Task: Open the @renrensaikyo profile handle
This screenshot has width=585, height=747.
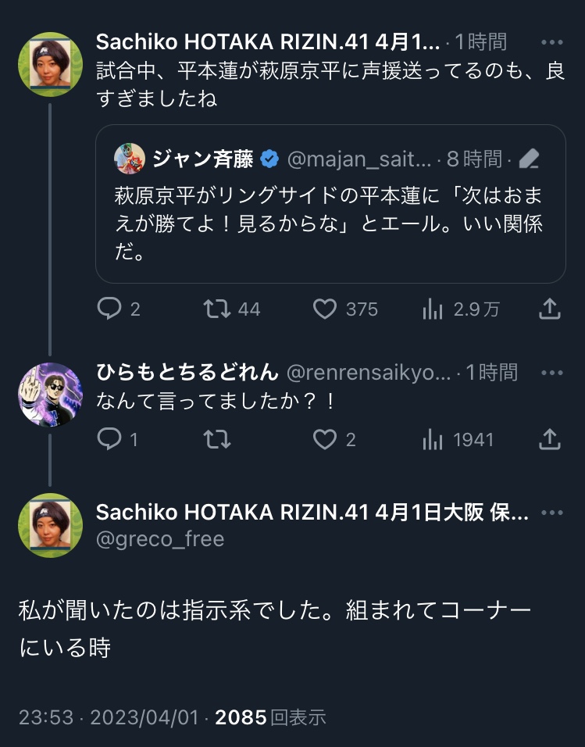Action: (369, 373)
